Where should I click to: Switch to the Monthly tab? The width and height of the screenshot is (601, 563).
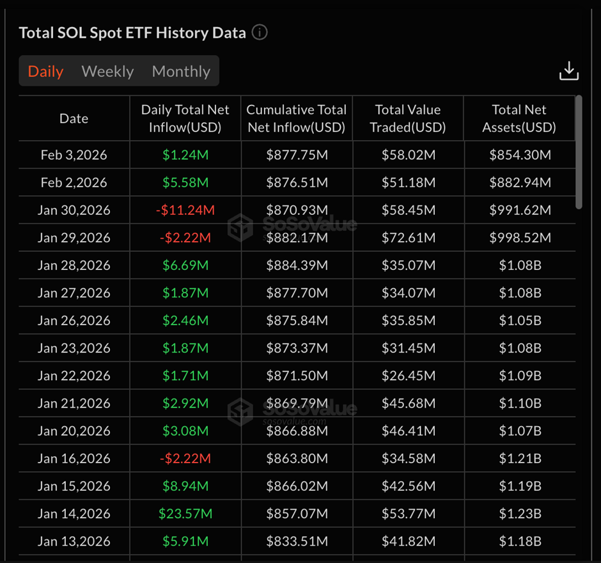181,71
